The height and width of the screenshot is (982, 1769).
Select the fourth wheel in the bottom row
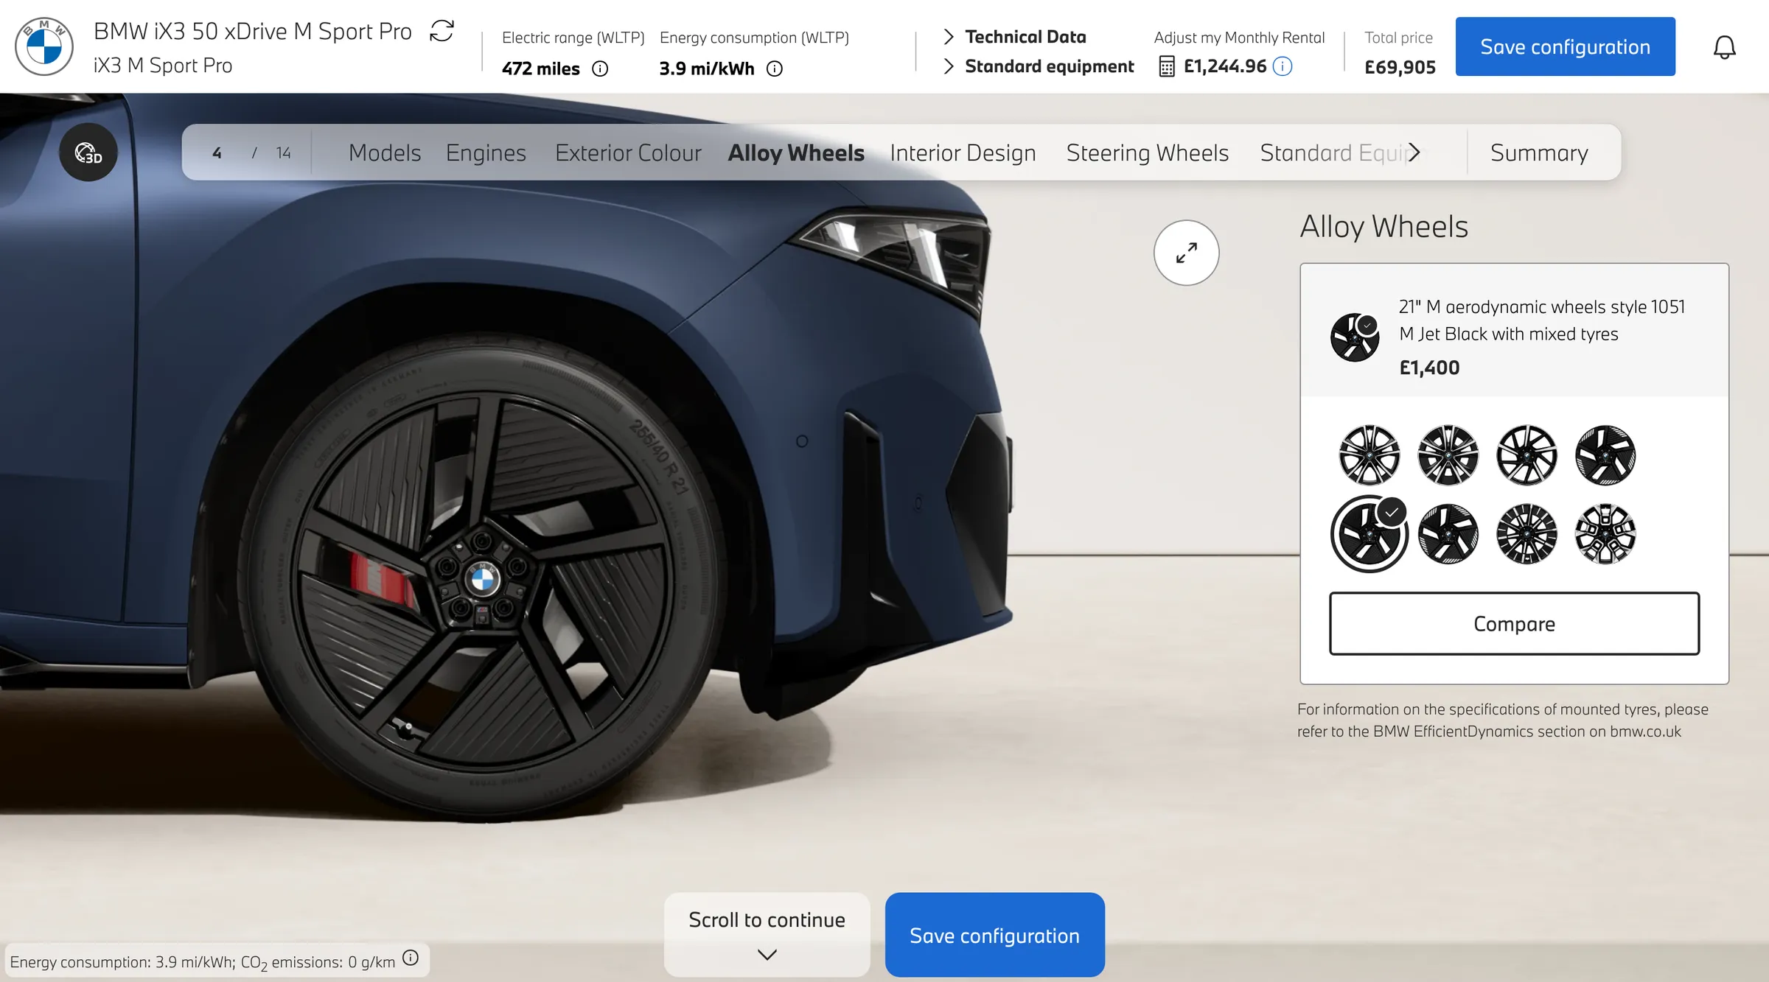pyautogui.click(x=1605, y=534)
